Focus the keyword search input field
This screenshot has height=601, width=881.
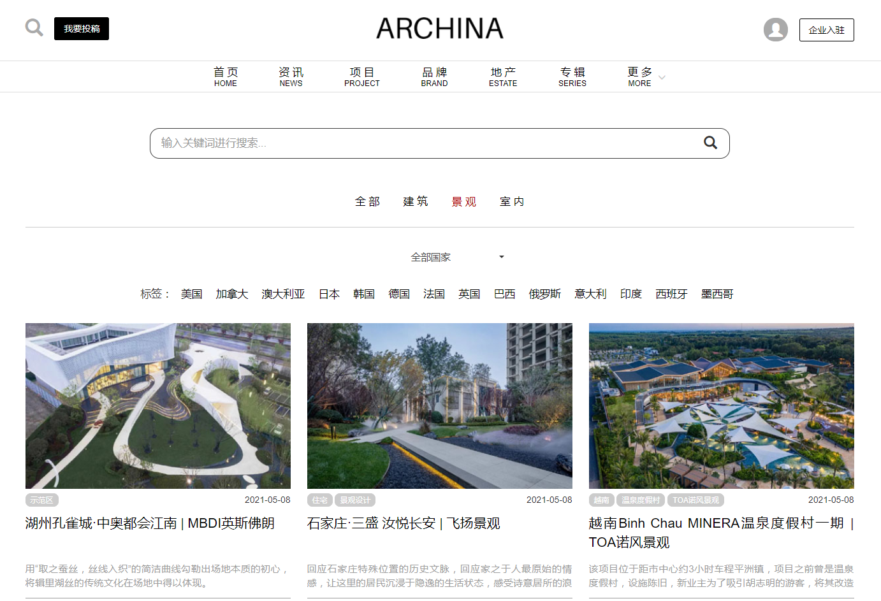tap(440, 143)
